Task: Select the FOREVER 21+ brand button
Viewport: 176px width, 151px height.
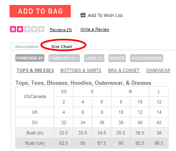Action: point(64,58)
